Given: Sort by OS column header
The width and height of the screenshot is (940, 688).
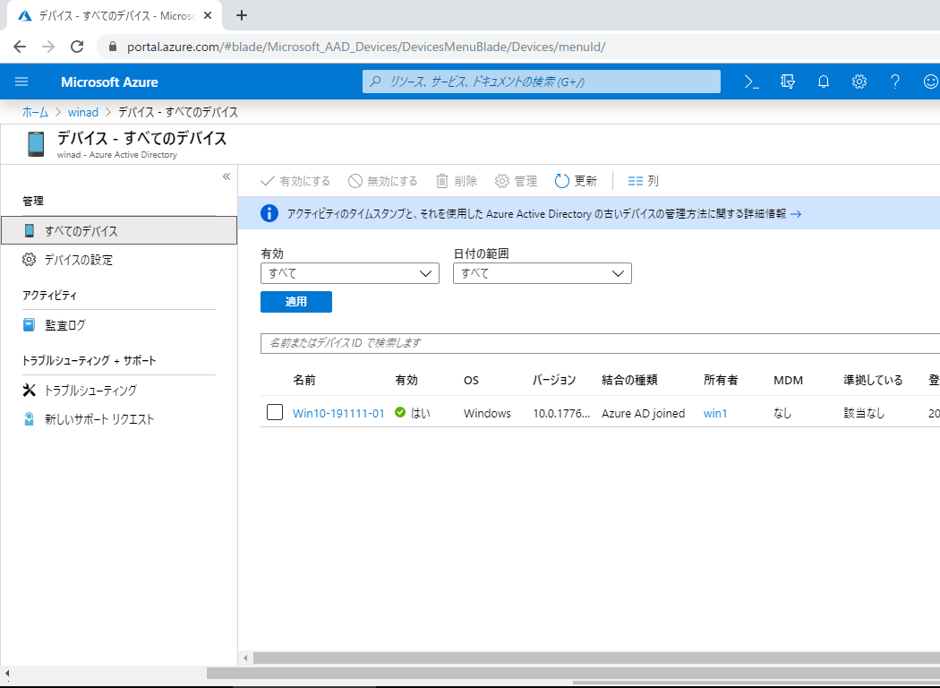Looking at the screenshot, I should pos(471,381).
